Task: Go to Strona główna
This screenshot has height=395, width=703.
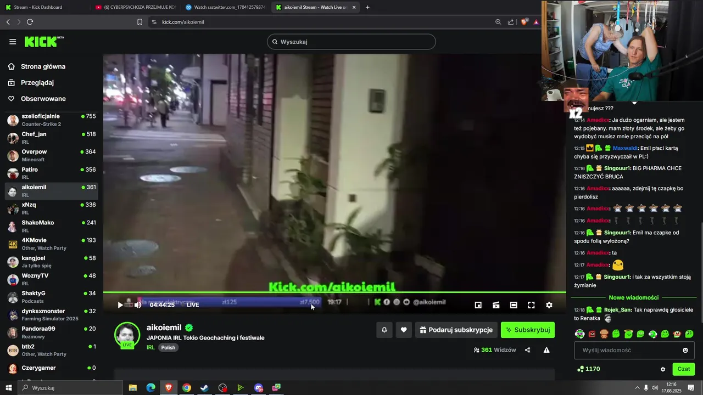Action: (x=43, y=66)
